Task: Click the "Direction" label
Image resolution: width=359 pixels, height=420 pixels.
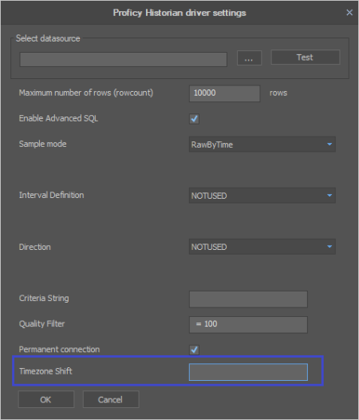Action: click(x=35, y=247)
